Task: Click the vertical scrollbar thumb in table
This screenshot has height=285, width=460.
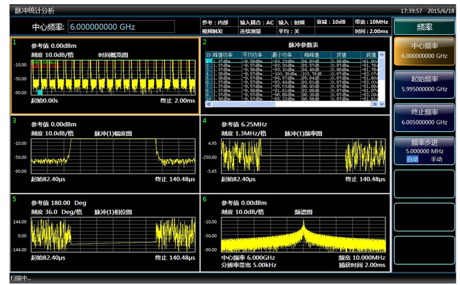Action: 382,69
